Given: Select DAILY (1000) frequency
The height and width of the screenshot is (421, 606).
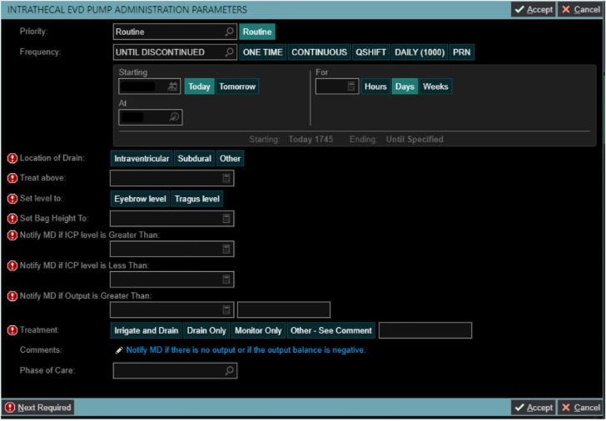Looking at the screenshot, I should click(420, 52).
